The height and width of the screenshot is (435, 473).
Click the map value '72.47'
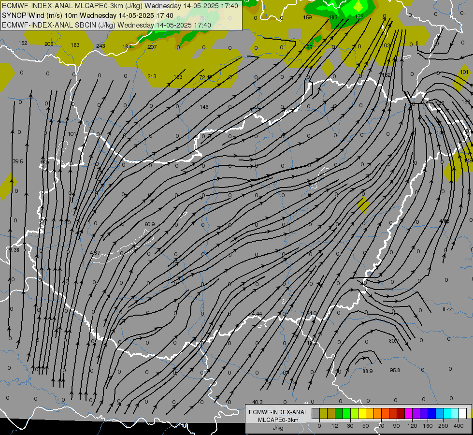pos(205,78)
